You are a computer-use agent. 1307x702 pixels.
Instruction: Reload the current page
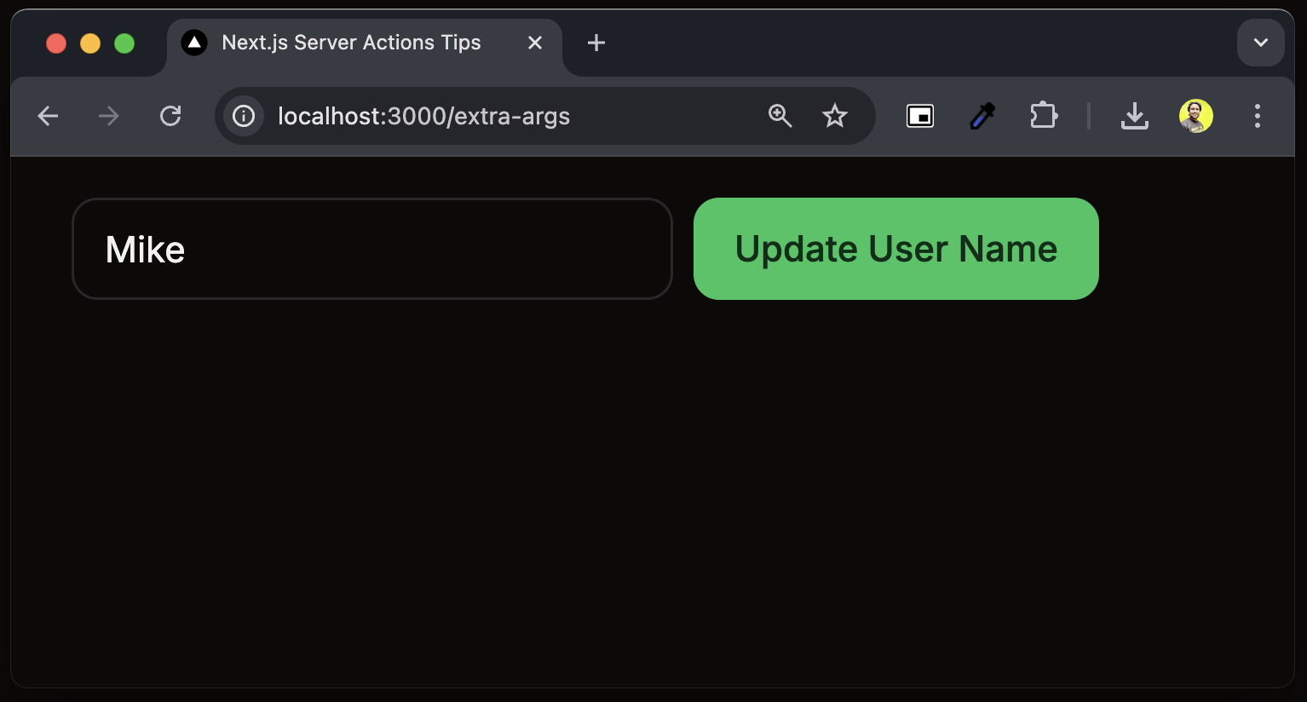click(x=170, y=116)
